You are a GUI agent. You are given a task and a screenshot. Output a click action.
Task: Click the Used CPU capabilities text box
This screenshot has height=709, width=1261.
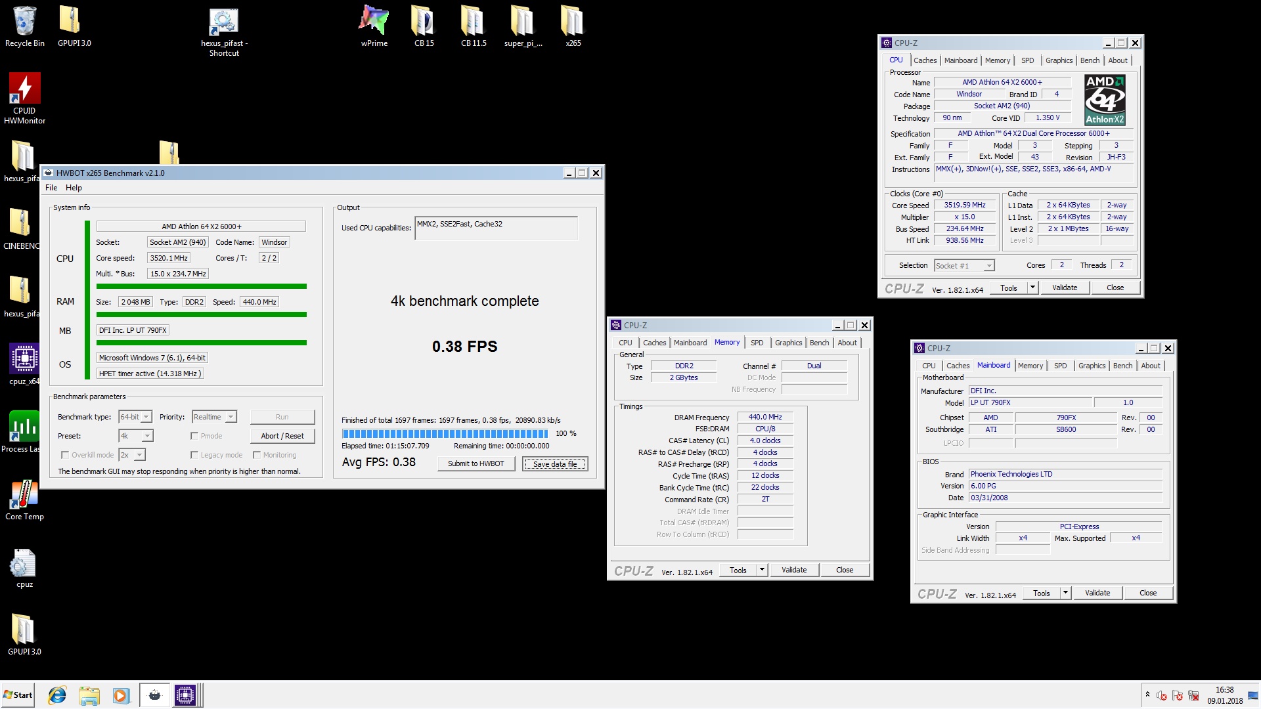[496, 228]
